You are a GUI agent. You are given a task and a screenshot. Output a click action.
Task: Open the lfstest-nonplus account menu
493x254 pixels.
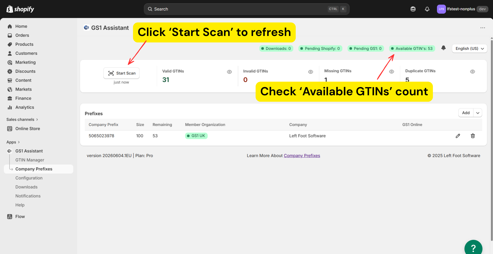[x=462, y=9]
